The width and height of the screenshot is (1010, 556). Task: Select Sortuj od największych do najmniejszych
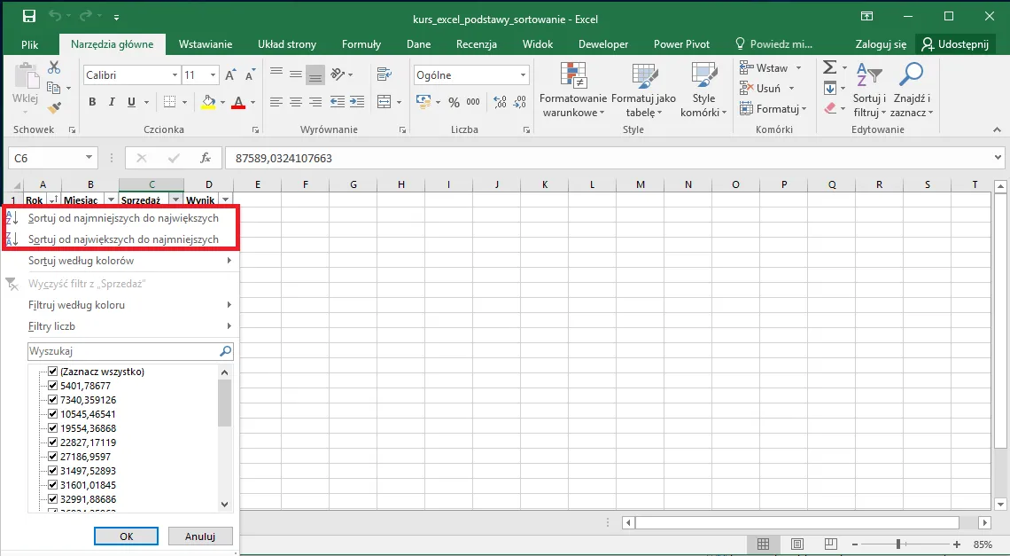[x=123, y=239]
